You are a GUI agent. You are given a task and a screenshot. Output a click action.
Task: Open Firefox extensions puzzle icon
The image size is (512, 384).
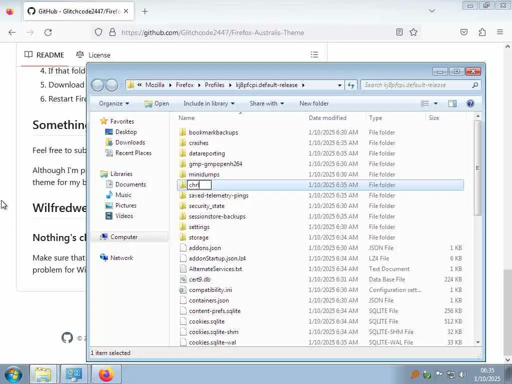point(482,32)
